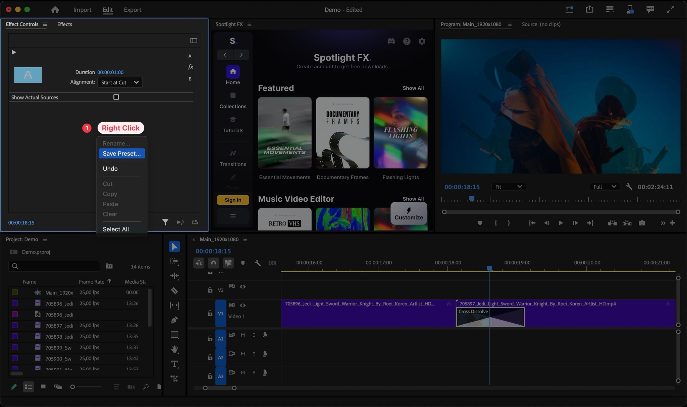Open timeline display settings wrench
Image resolution: width=687 pixels, height=407 pixels.
257,263
